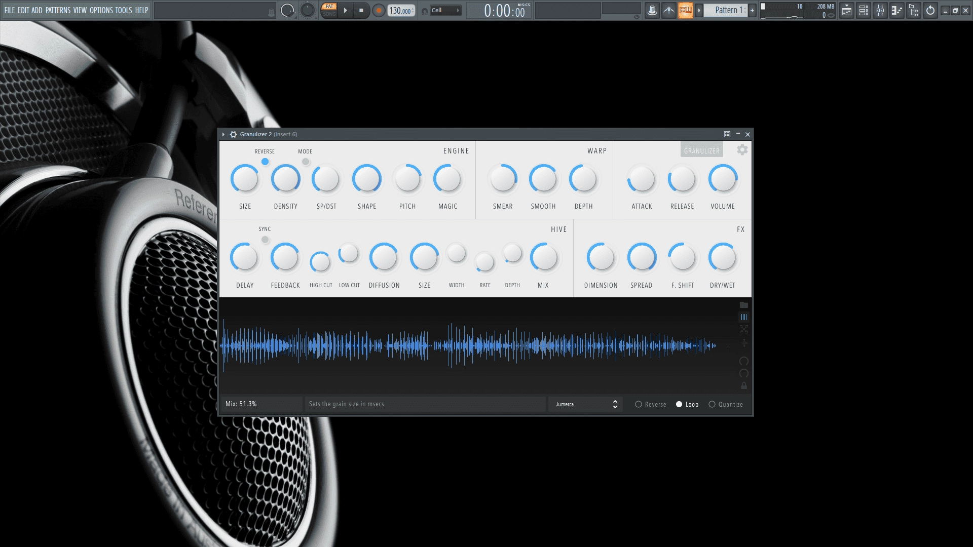Open the PATTERNS menu
This screenshot has height=547, width=973.
point(58,10)
